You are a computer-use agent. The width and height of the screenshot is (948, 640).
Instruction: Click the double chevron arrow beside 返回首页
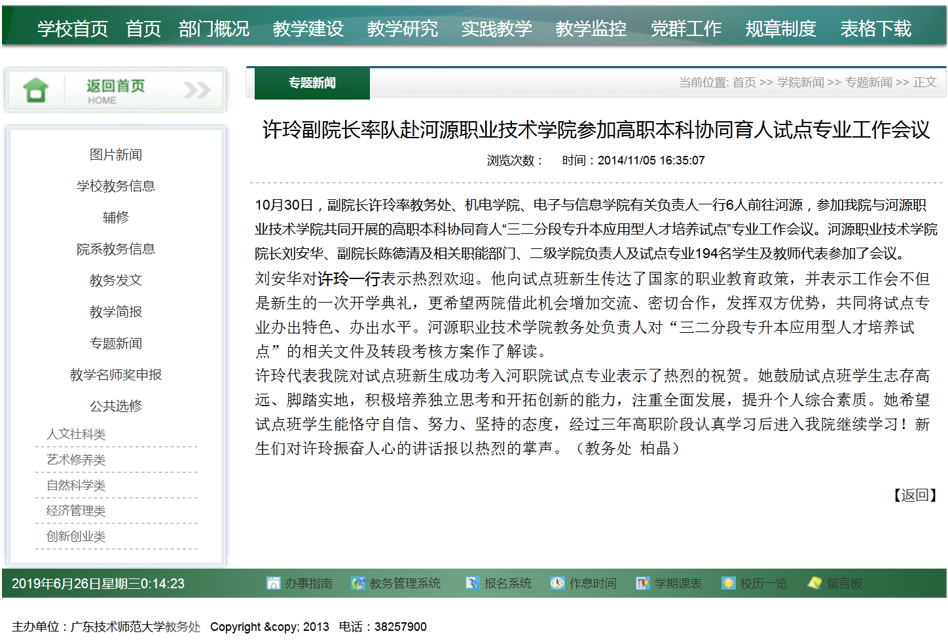[196, 90]
